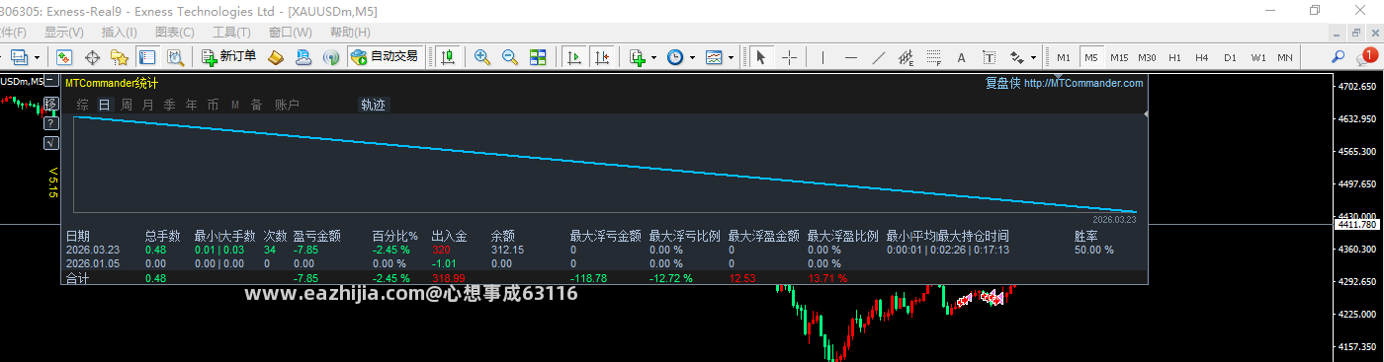The image size is (1384, 362).
Task: Switch to the H1 timeframe
Action: pyautogui.click(x=1174, y=57)
